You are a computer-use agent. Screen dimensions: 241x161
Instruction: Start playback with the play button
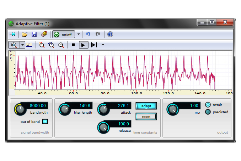84,45
